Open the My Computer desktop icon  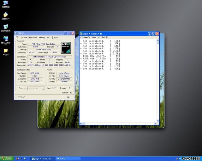pyautogui.click(x=6, y=4)
